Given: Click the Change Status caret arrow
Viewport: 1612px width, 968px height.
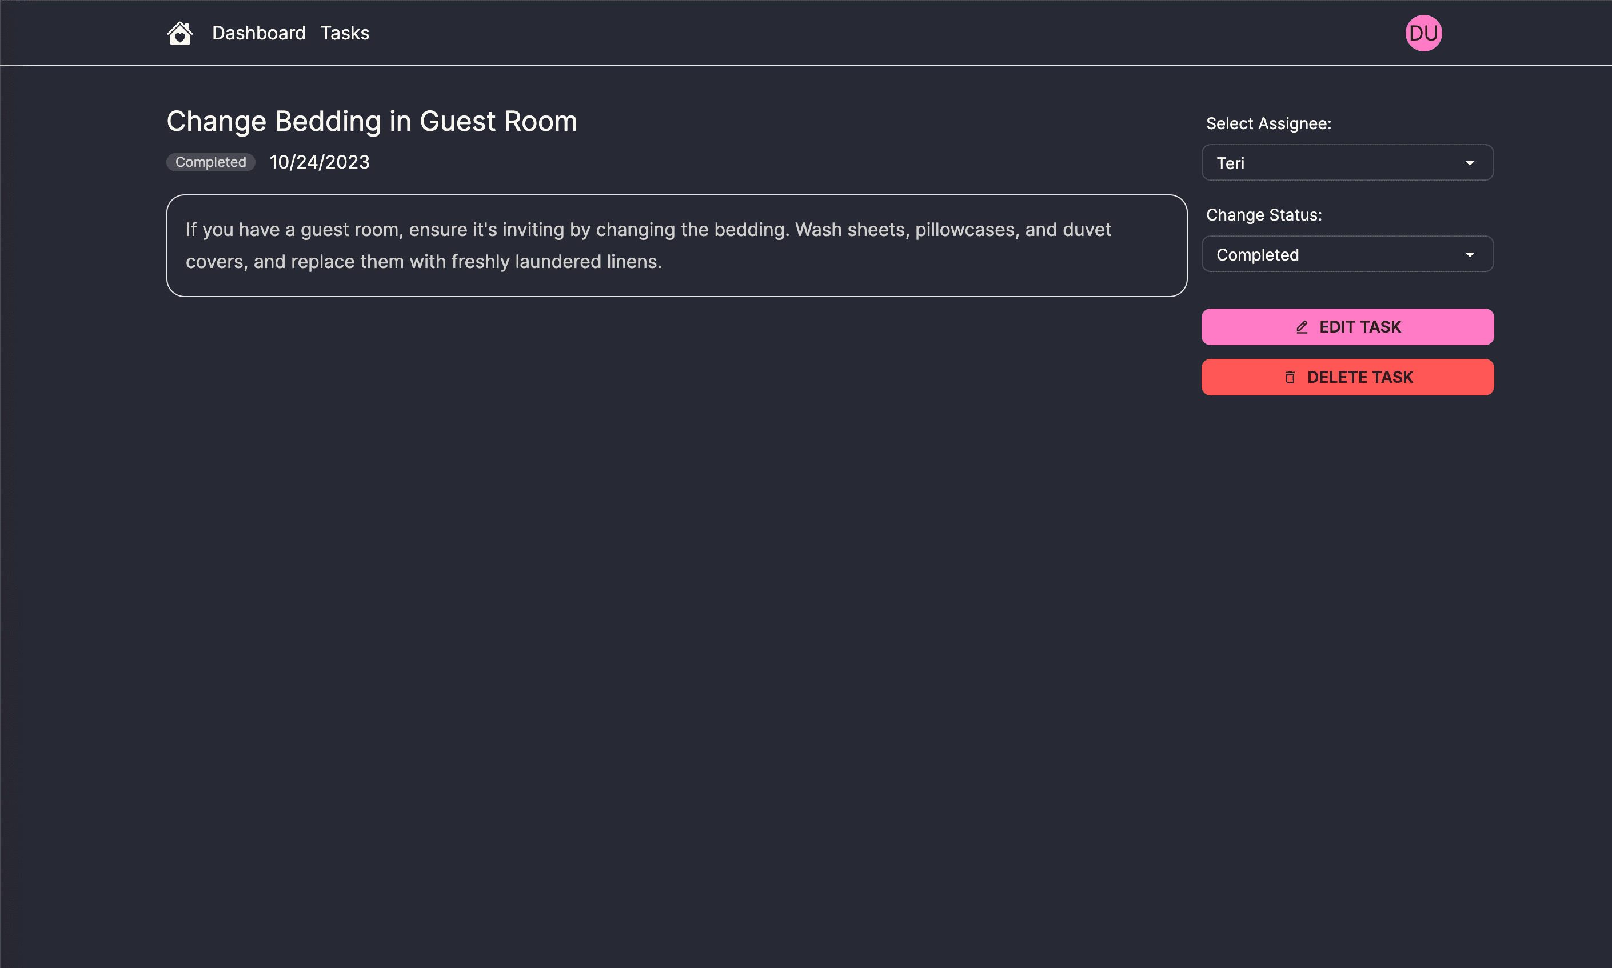Looking at the screenshot, I should click(1469, 254).
